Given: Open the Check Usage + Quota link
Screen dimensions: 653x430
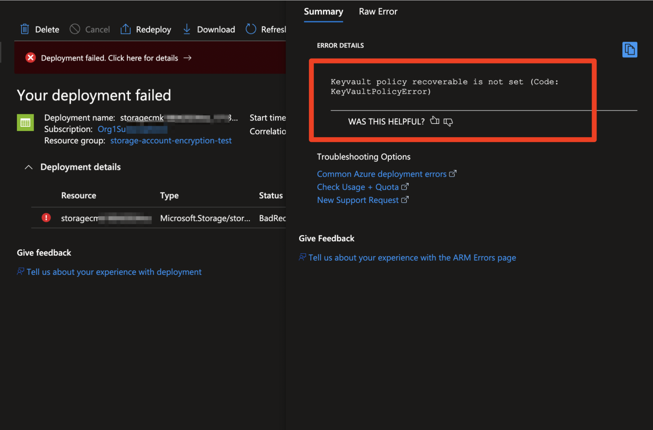Looking at the screenshot, I should [357, 187].
